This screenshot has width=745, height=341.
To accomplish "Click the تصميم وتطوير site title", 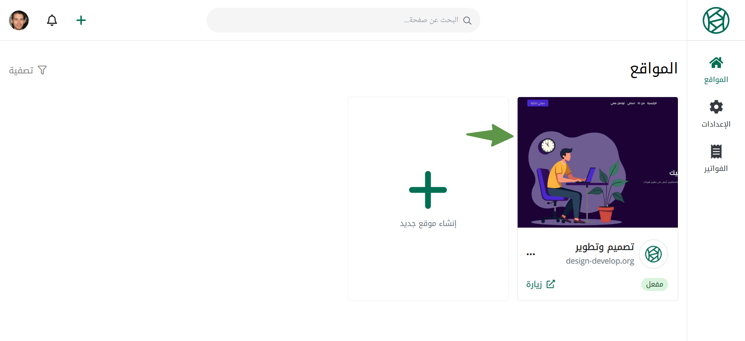I will (605, 247).
